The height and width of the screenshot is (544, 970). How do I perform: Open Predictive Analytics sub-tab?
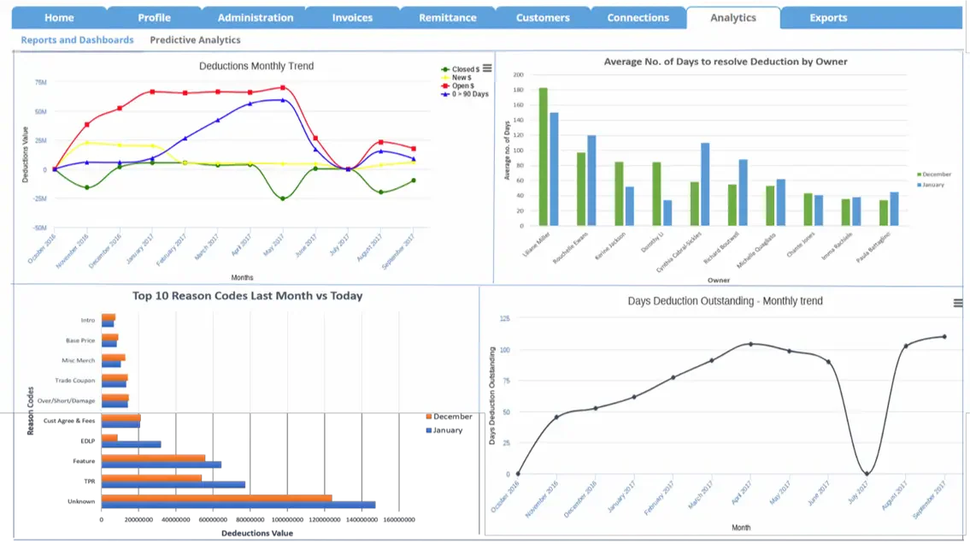click(x=195, y=39)
